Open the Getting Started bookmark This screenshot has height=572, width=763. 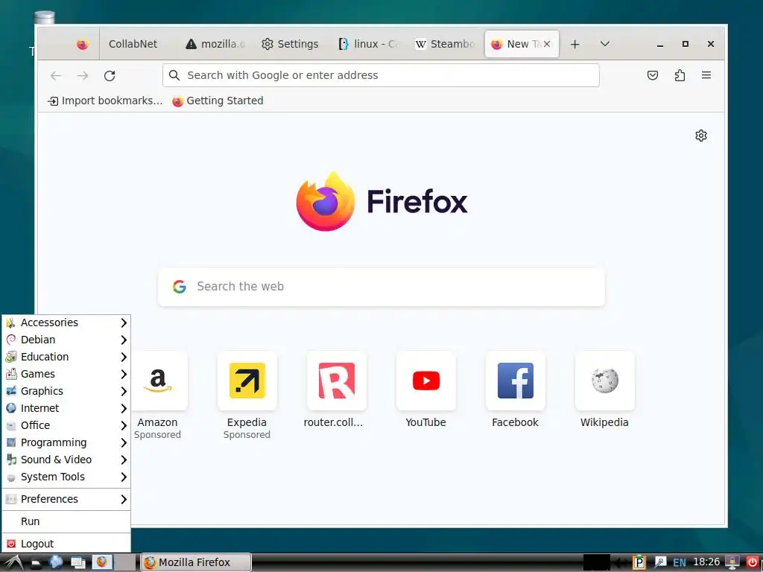tap(218, 101)
